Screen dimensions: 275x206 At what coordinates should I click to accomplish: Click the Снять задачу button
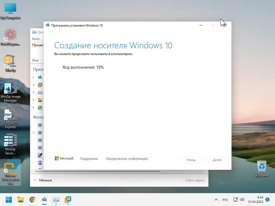195,180
